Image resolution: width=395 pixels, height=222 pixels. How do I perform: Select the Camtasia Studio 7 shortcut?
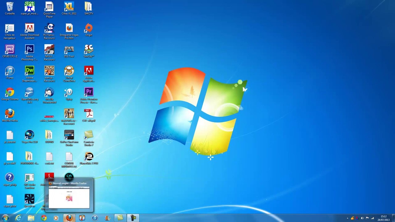coord(89,138)
